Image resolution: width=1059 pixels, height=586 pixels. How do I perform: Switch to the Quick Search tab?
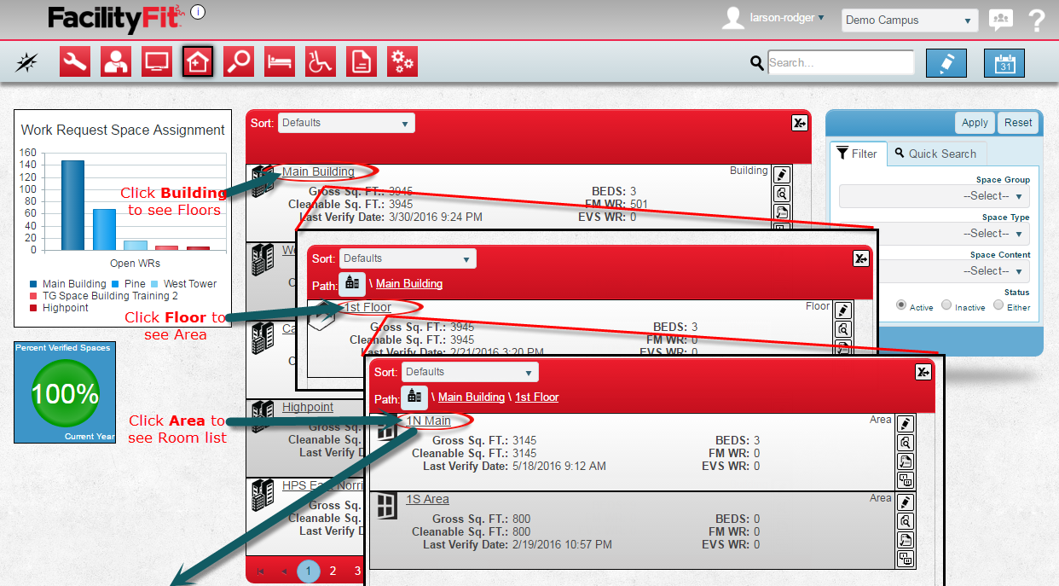point(935,154)
